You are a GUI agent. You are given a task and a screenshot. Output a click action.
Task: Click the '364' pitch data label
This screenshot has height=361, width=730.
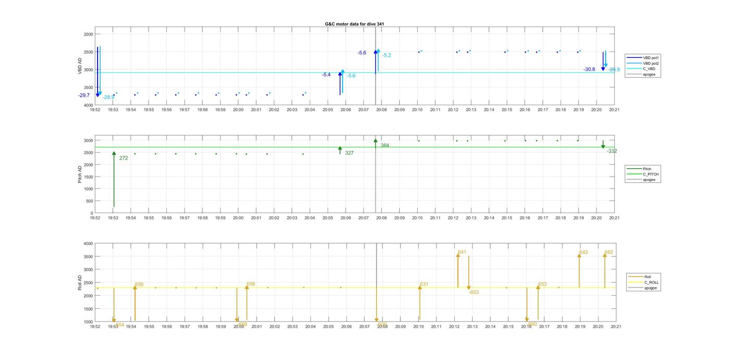click(385, 145)
